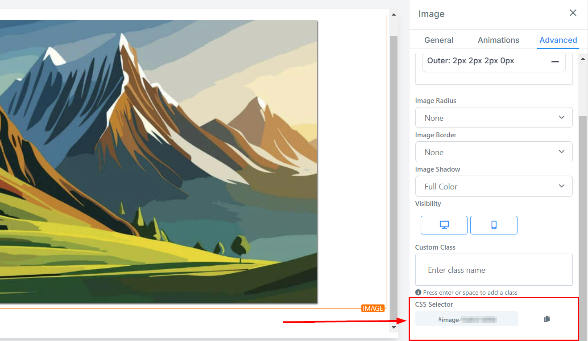Viewport: 588px width, 341px height.
Task: Select the Advanced tab
Action: (x=558, y=40)
